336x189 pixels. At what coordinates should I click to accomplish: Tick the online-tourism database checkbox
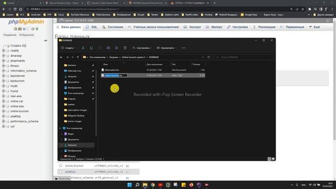(61, 166)
